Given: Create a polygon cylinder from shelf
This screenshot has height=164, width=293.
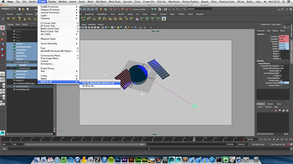Looking at the screenshot, I should click(19, 19).
